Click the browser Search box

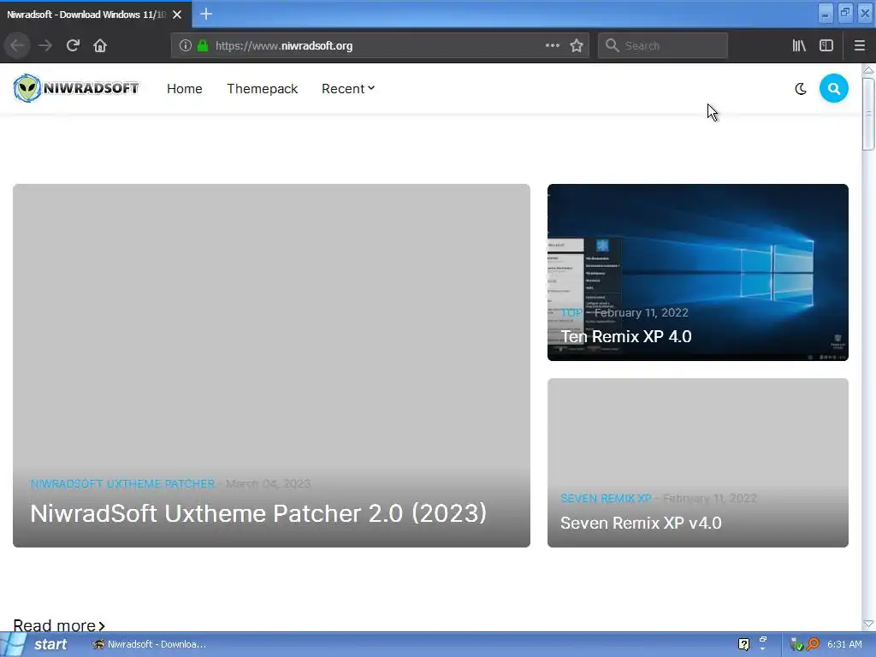663,46
